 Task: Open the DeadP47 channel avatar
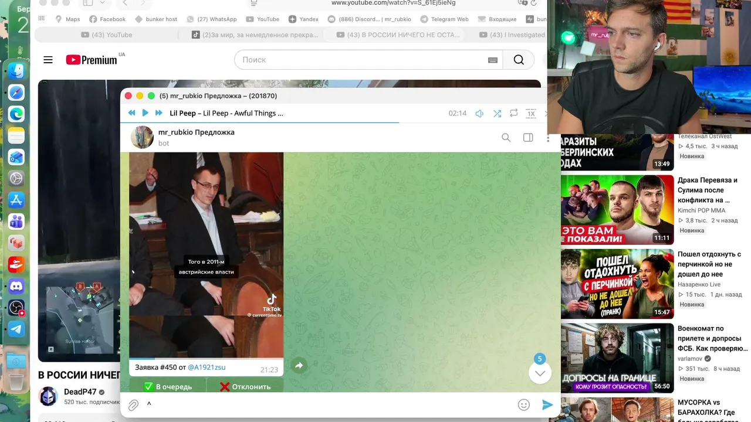point(48,396)
